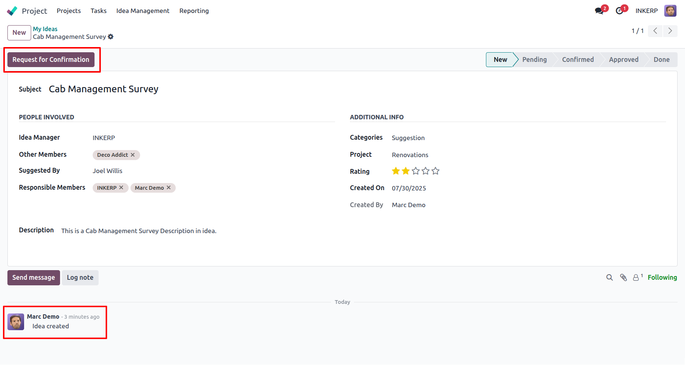Viewport: 685px width, 365px height.
Task: Open the Reporting menu
Action: (x=194, y=11)
